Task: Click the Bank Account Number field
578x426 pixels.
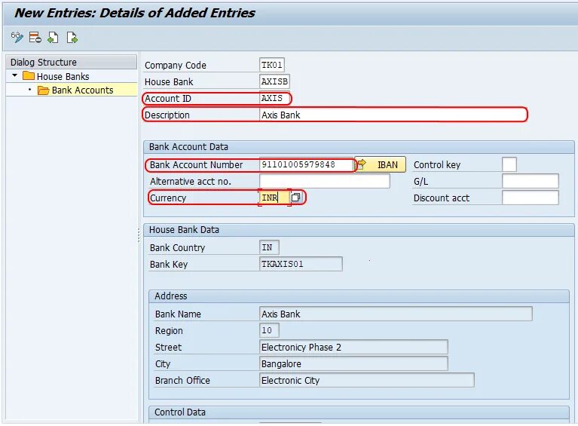Action: (307, 164)
